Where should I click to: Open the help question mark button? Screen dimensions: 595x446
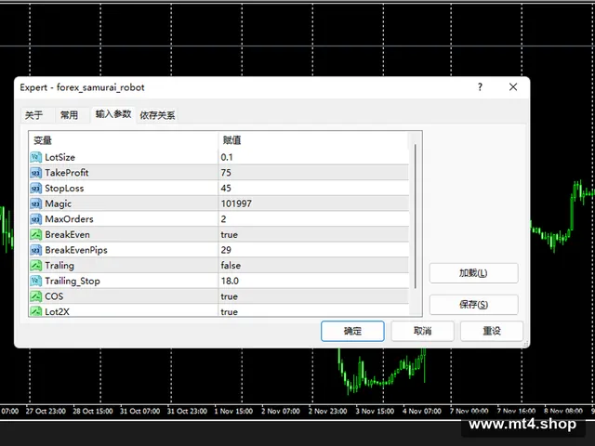coord(480,87)
